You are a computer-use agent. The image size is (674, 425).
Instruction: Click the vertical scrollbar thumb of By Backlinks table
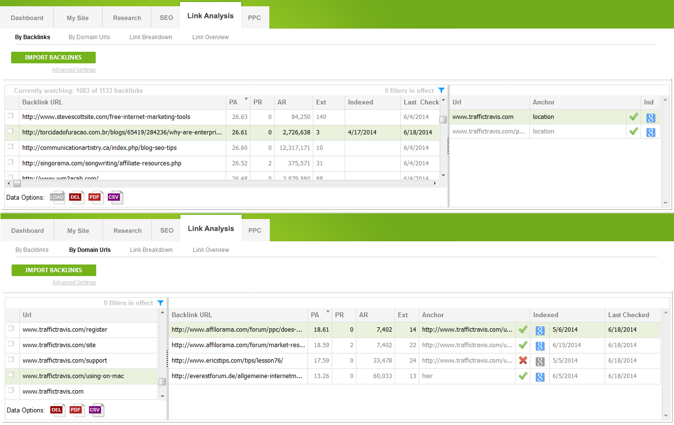point(443,119)
